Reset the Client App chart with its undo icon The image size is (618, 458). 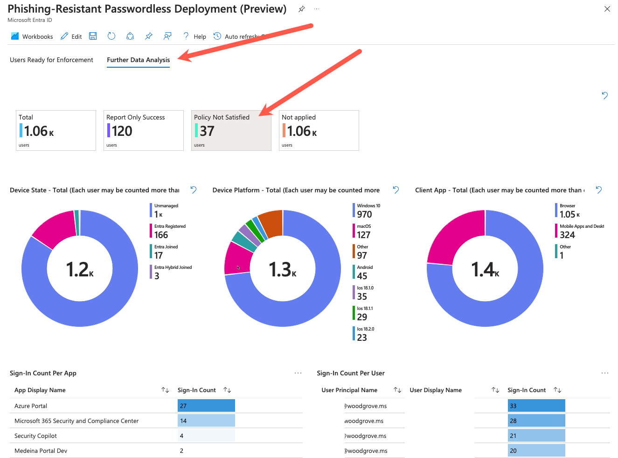click(x=599, y=190)
